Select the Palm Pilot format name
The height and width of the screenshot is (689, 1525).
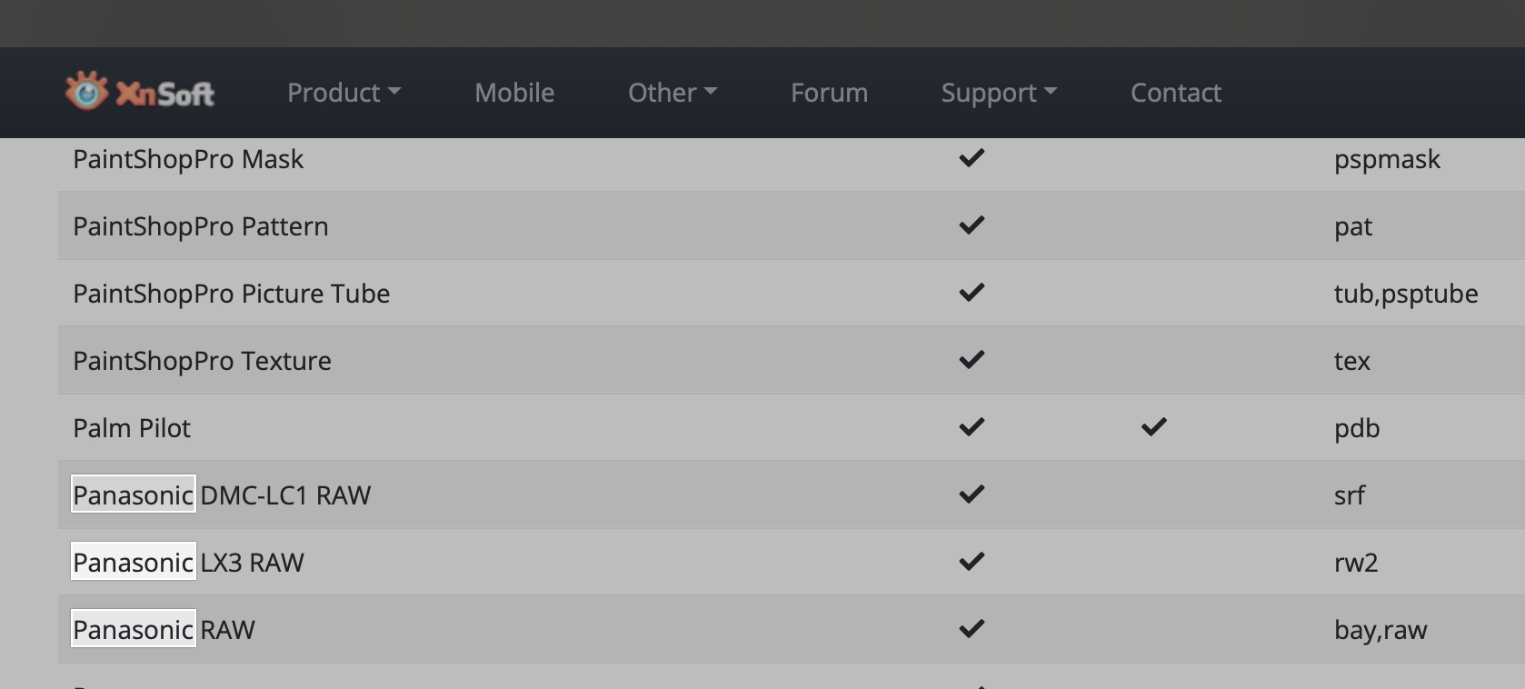tap(132, 428)
